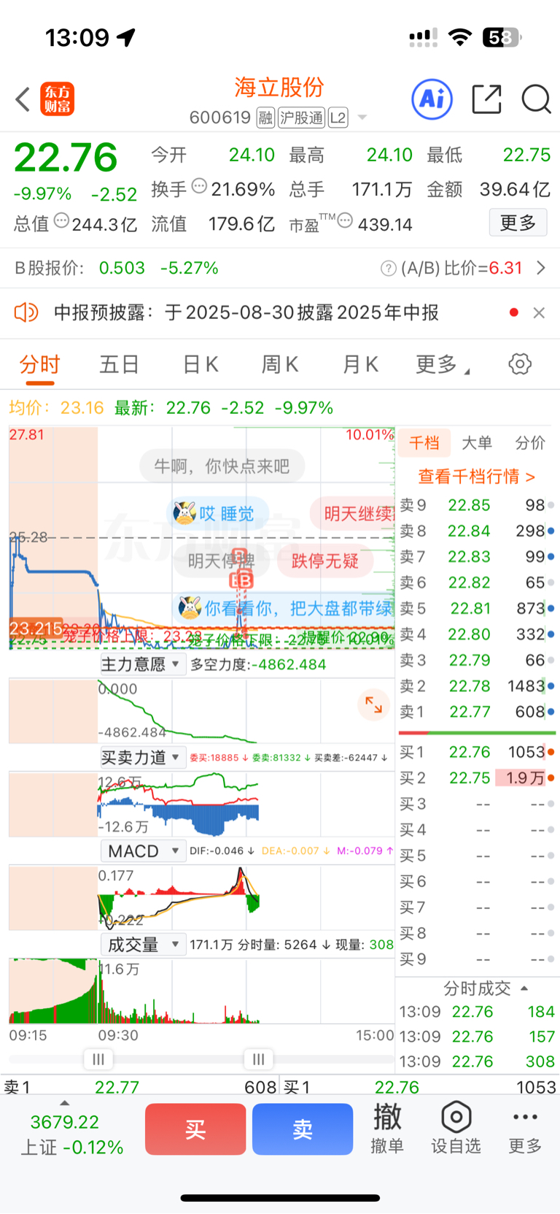Collapse 分时成交 section arrow
Viewport: 560px width, 1214px height.
(x=524, y=988)
